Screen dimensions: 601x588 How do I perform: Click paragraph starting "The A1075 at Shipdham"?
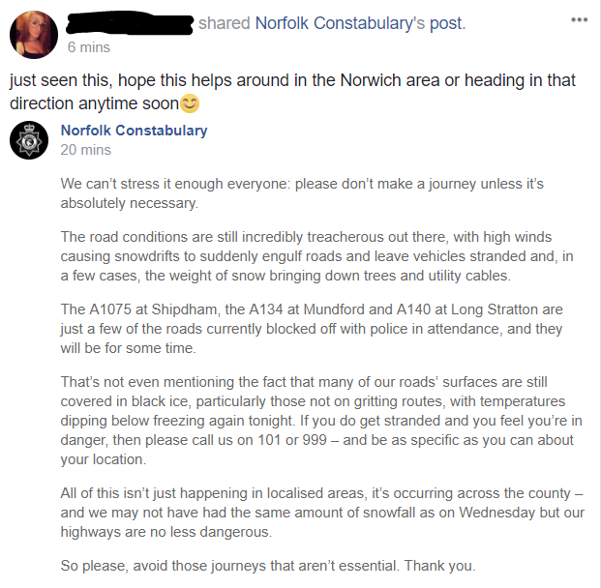[300, 328]
